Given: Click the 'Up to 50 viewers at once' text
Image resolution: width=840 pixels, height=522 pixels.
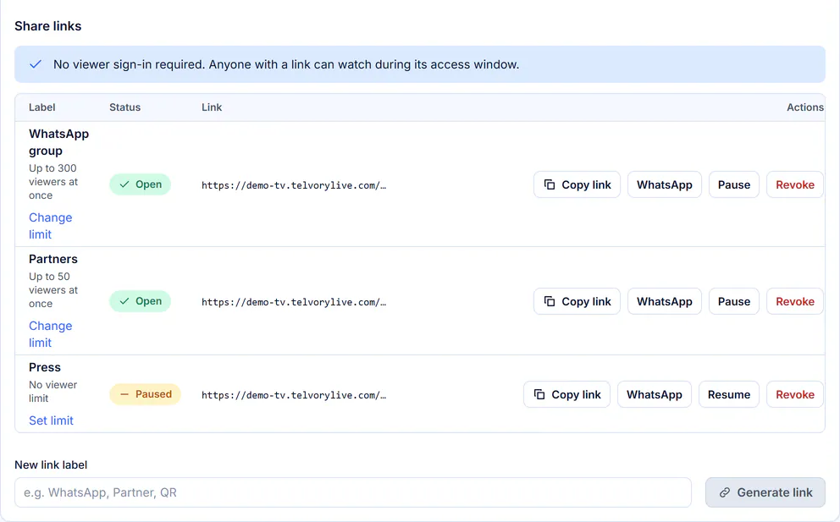Looking at the screenshot, I should coord(53,289).
